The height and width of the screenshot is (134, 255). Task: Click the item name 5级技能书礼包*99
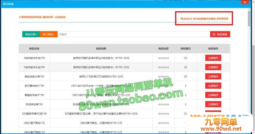[34, 67]
